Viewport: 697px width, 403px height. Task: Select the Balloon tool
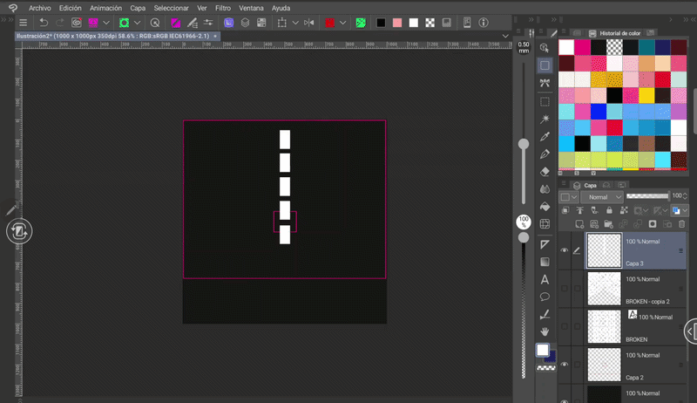click(545, 297)
